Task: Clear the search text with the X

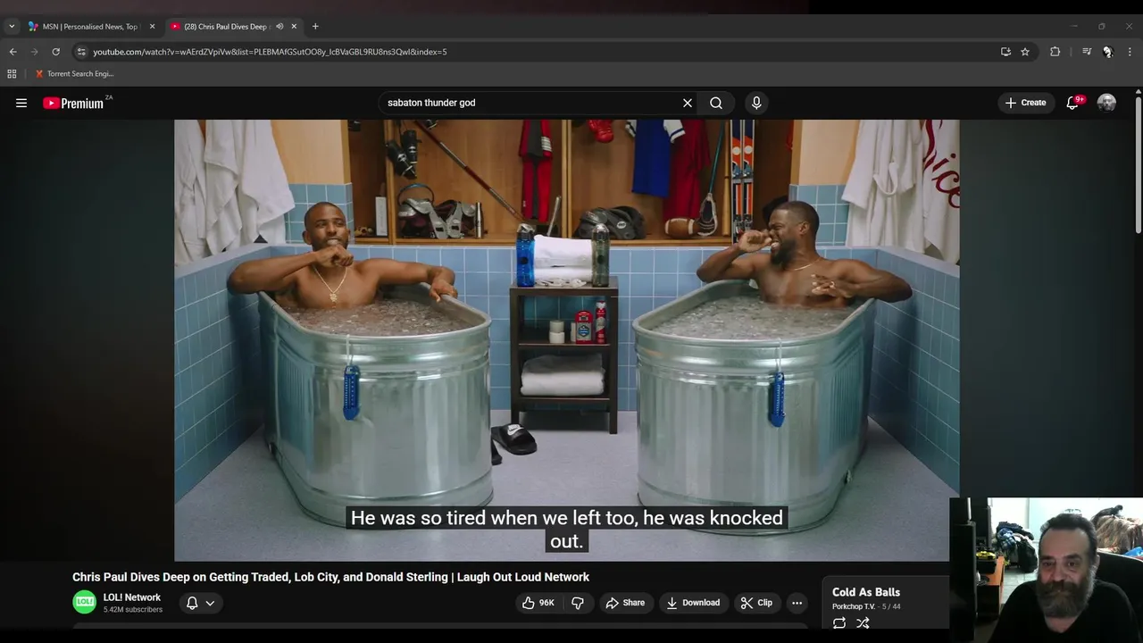Action: pyautogui.click(x=688, y=103)
